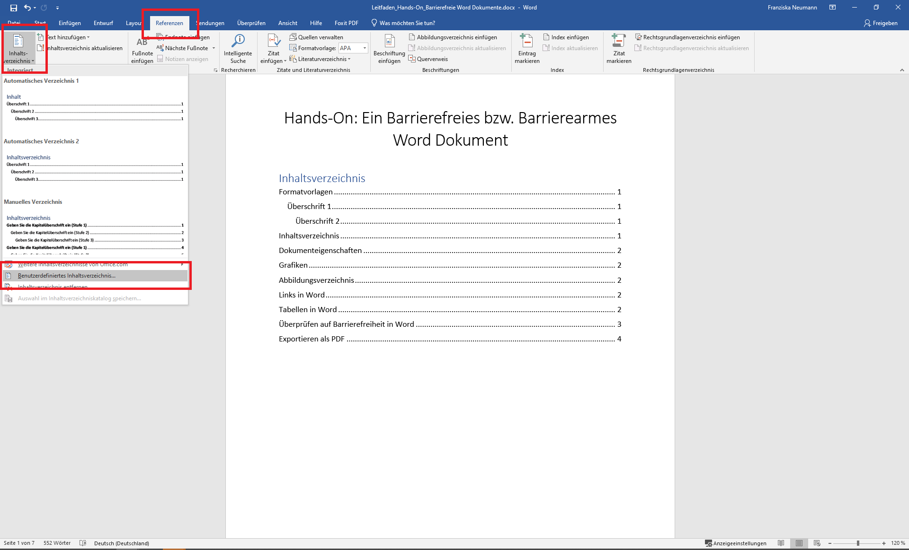Toggle the Lesemodus view
The width and height of the screenshot is (909, 550).
point(782,543)
